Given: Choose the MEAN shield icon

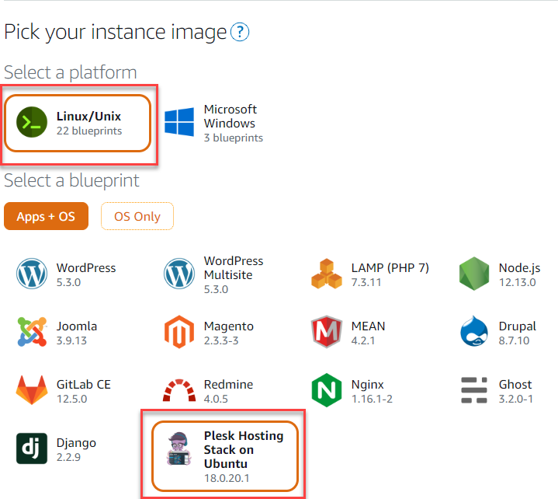Looking at the screenshot, I should pyautogui.click(x=327, y=332).
